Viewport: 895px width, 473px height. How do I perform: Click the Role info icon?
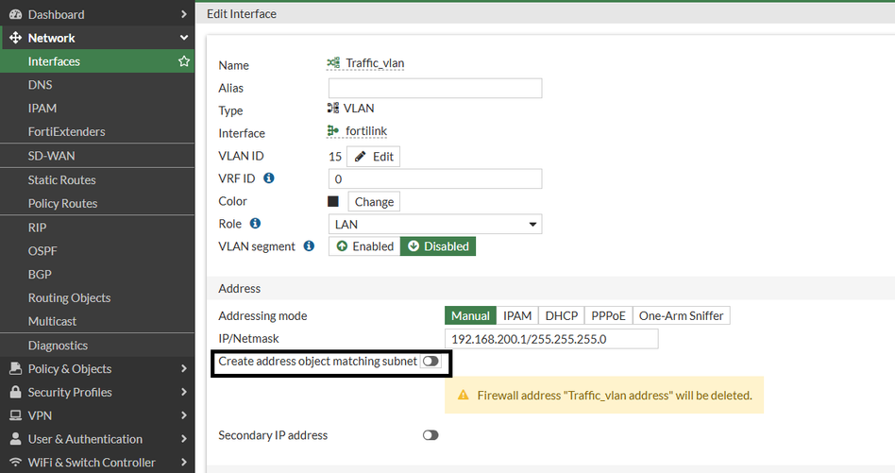(x=255, y=224)
